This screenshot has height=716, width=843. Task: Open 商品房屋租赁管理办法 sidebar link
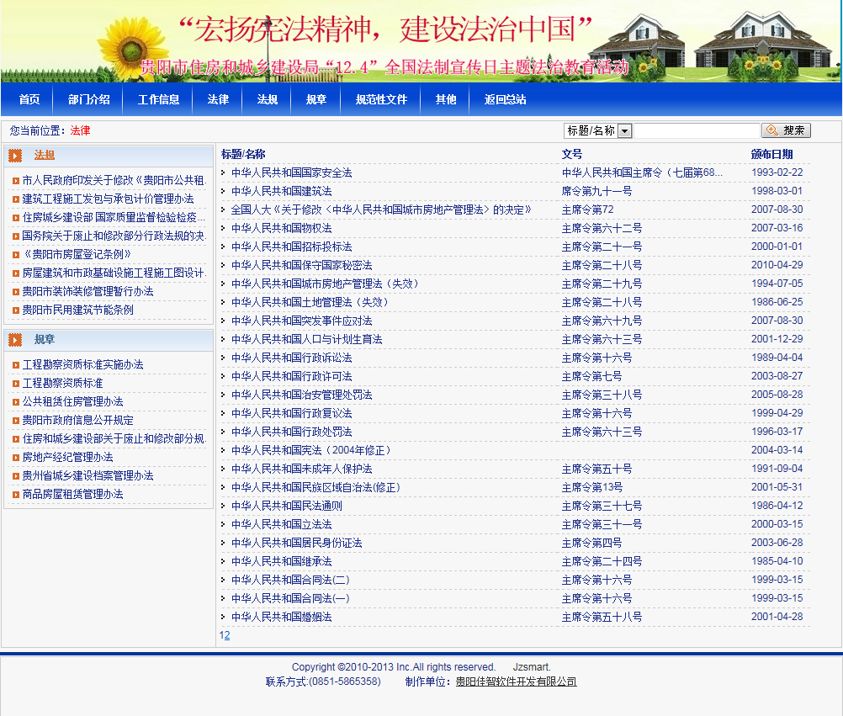(72, 494)
